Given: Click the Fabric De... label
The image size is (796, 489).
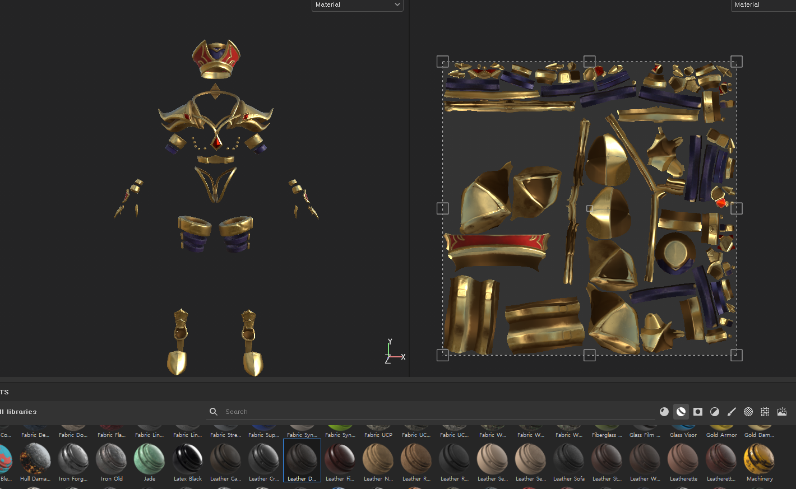Looking at the screenshot, I should pyautogui.click(x=35, y=435).
